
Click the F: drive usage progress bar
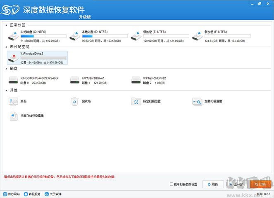(228, 36)
